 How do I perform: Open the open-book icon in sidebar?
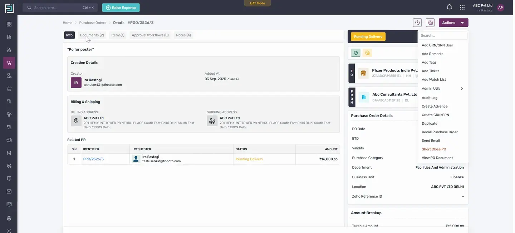click(x=9, y=204)
